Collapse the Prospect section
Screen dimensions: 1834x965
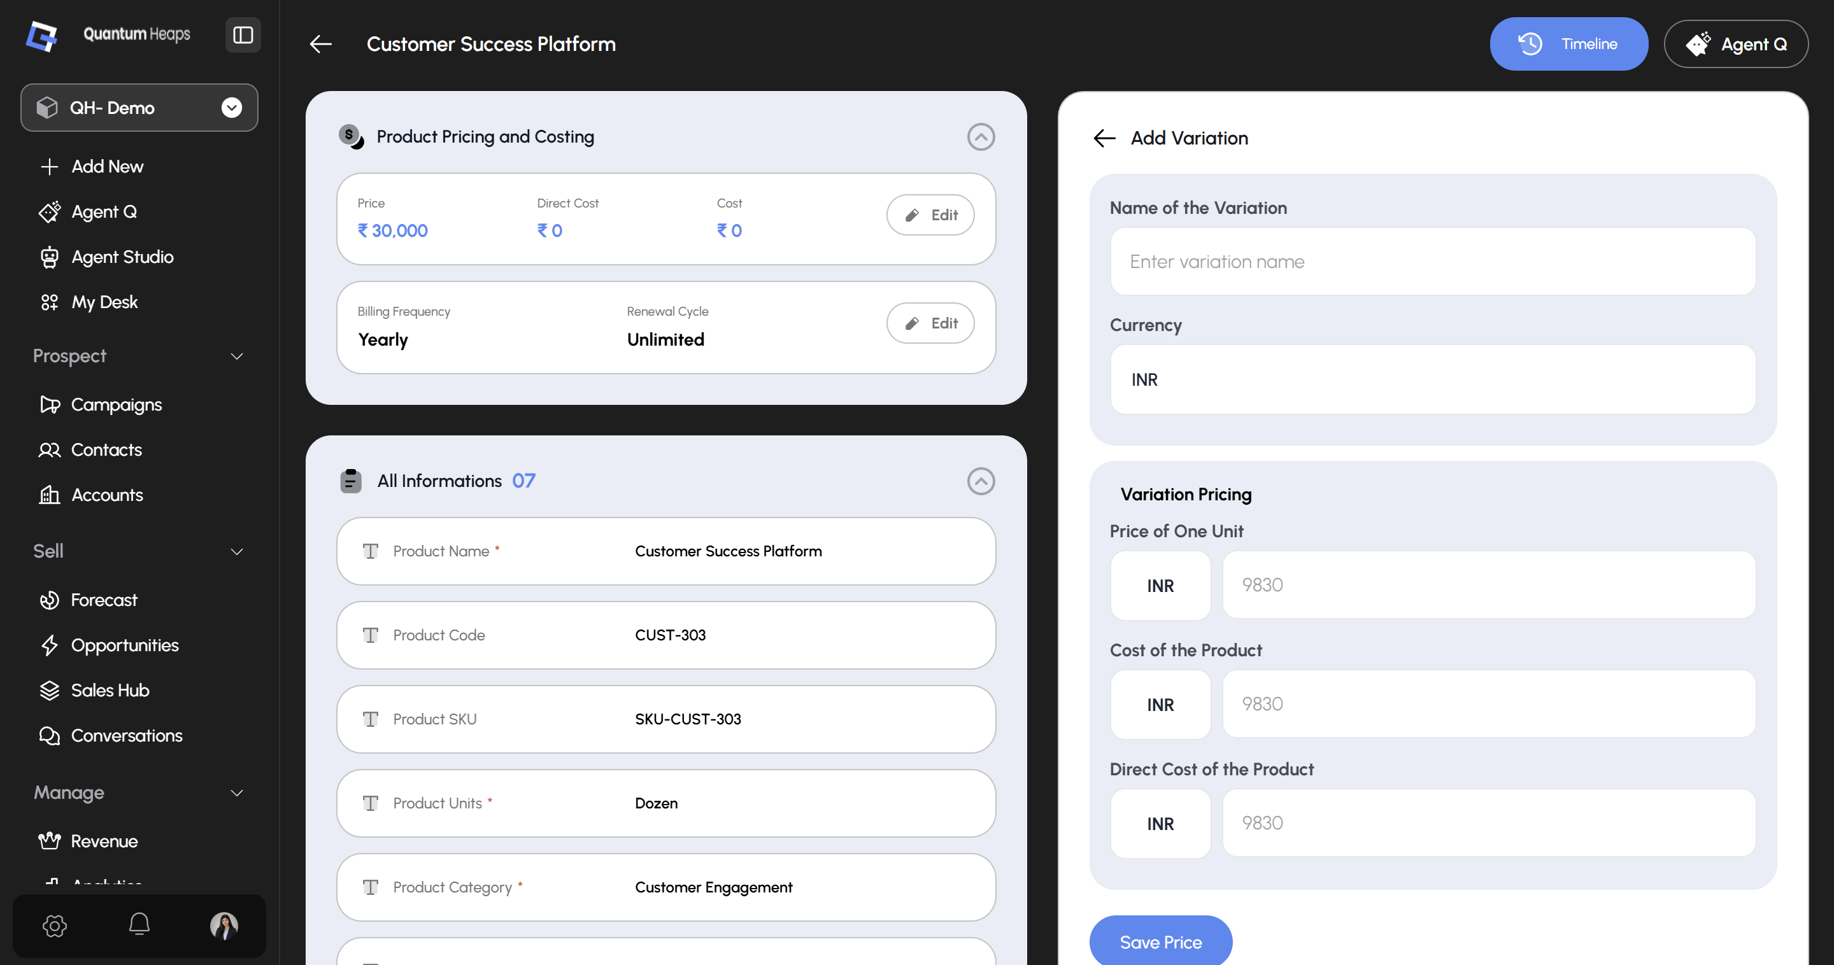[237, 356]
